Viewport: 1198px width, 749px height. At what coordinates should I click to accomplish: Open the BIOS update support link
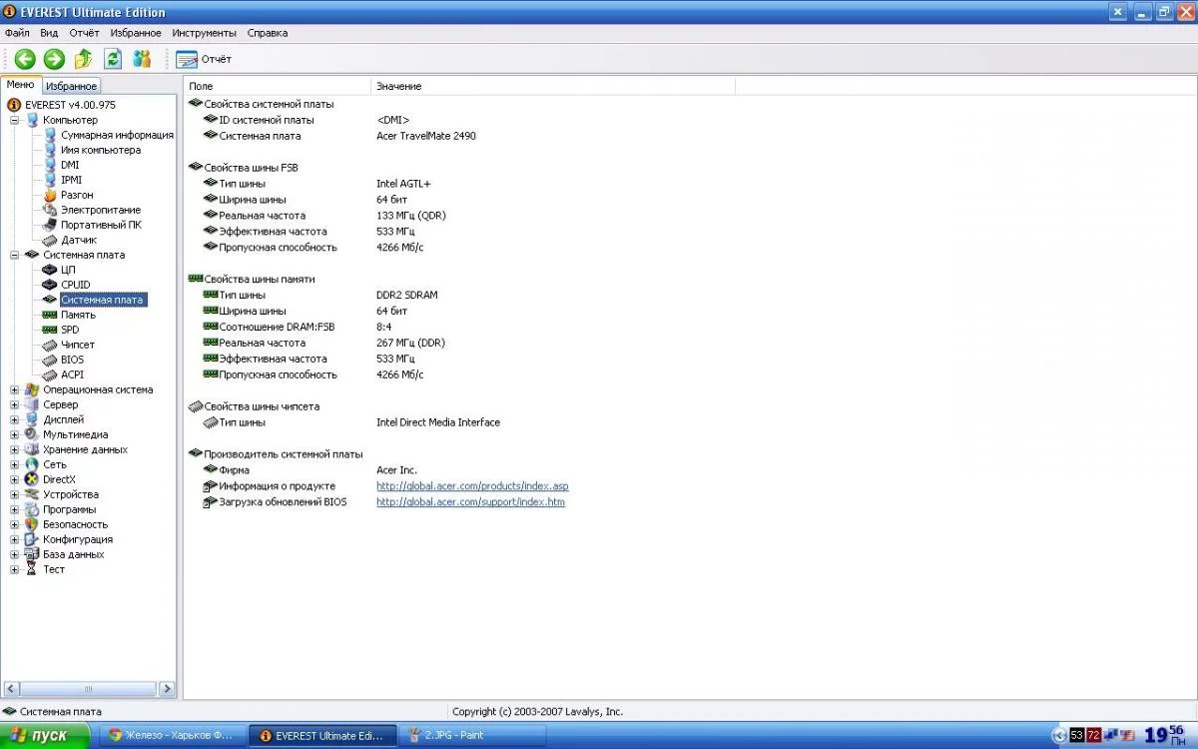pos(470,502)
